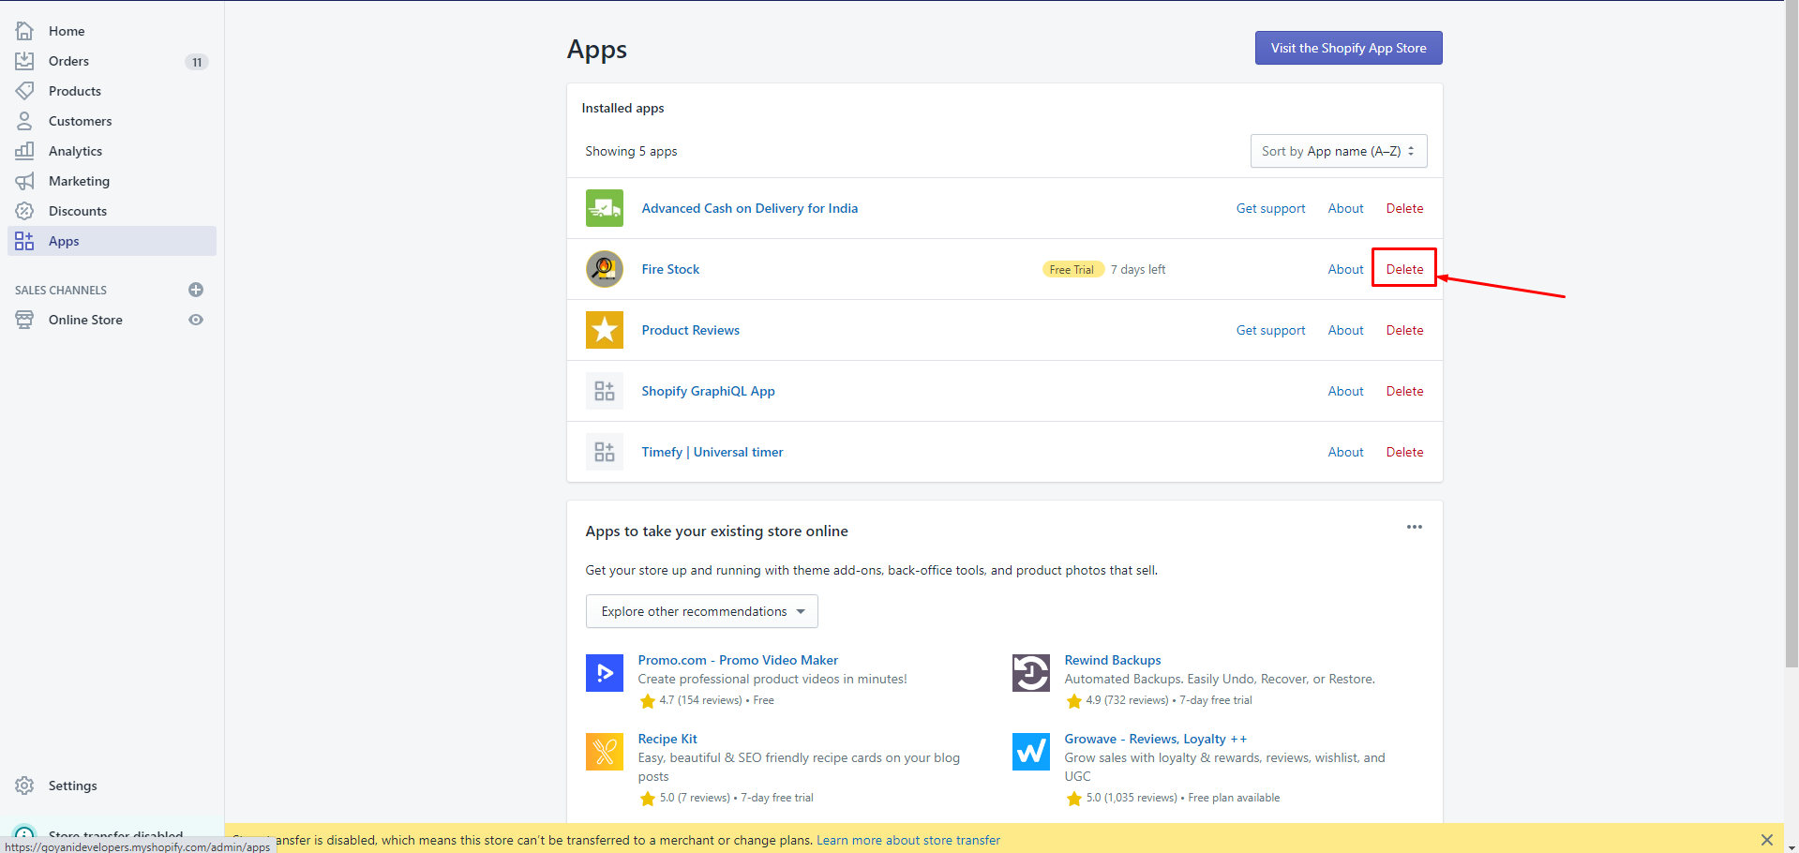Click the Product Reviews star icon
This screenshot has height=853, width=1799.
pyautogui.click(x=605, y=330)
